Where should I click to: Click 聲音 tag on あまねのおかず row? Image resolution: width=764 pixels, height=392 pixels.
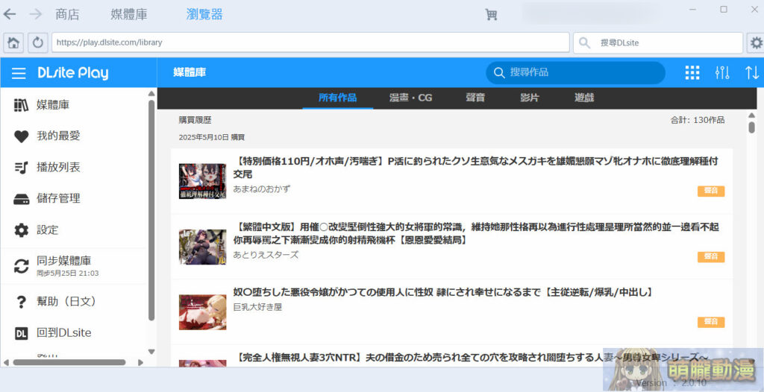[x=711, y=191]
